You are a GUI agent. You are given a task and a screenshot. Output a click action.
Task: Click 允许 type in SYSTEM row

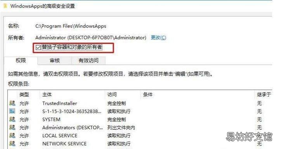24,120
